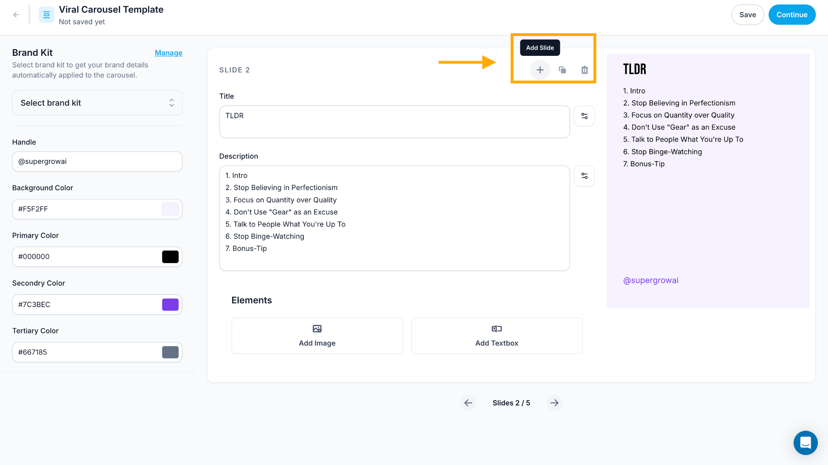Go to next slide arrow

point(555,403)
